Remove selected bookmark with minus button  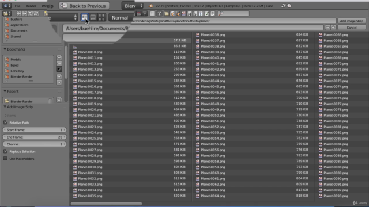[59, 63]
